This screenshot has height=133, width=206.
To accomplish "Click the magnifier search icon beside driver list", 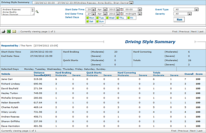I will [x=37, y=12].
